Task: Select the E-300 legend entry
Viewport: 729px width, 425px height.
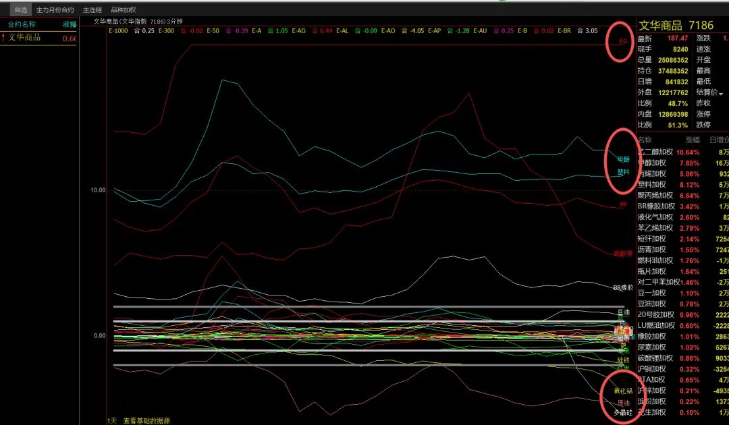Action: 166,30
